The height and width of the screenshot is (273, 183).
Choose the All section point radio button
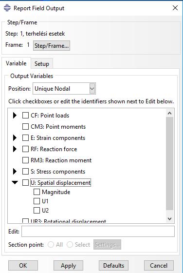(x=51, y=245)
